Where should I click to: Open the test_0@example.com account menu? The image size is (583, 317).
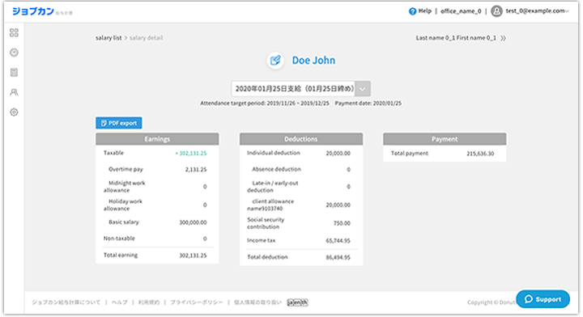[537, 11]
